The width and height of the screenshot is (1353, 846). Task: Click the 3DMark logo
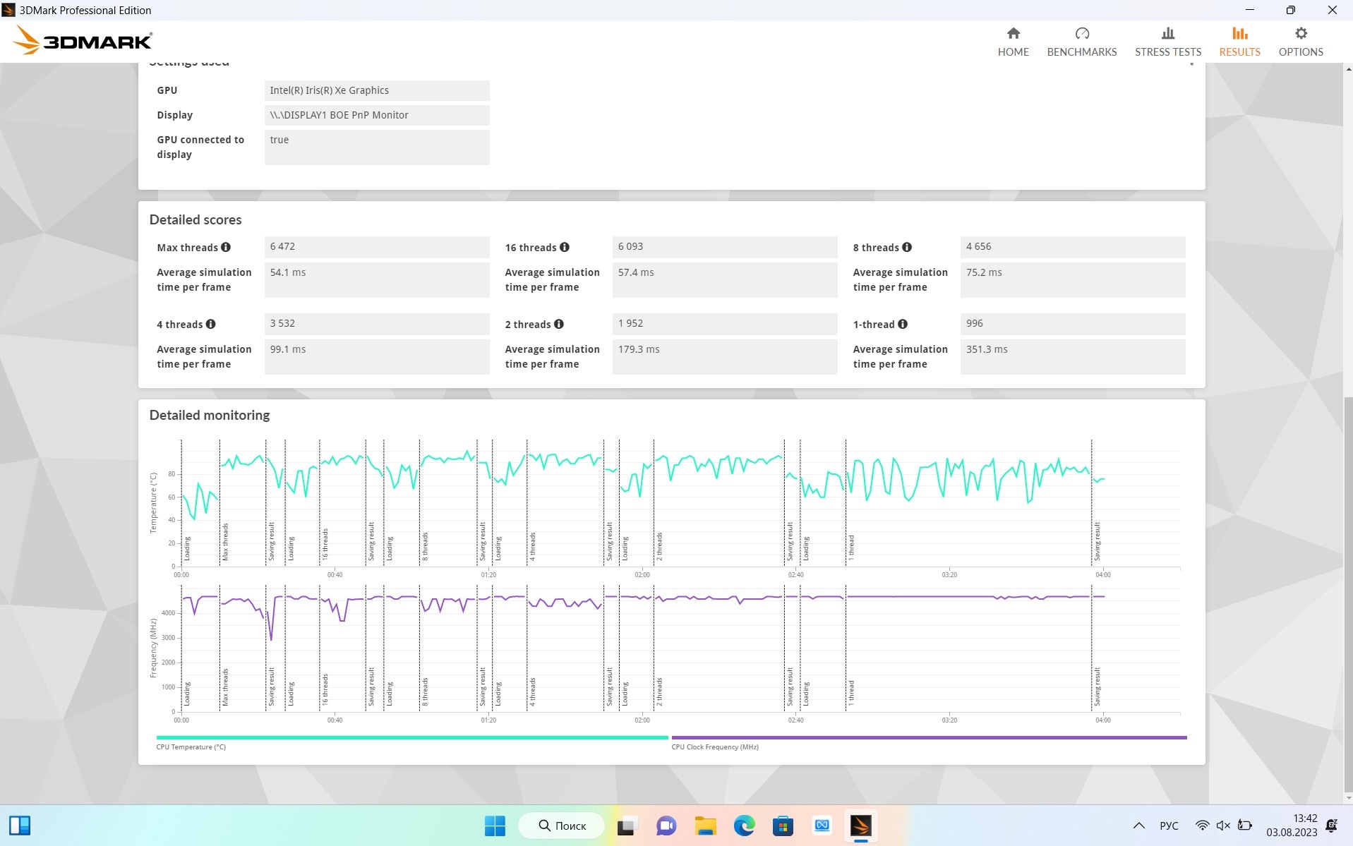click(83, 41)
